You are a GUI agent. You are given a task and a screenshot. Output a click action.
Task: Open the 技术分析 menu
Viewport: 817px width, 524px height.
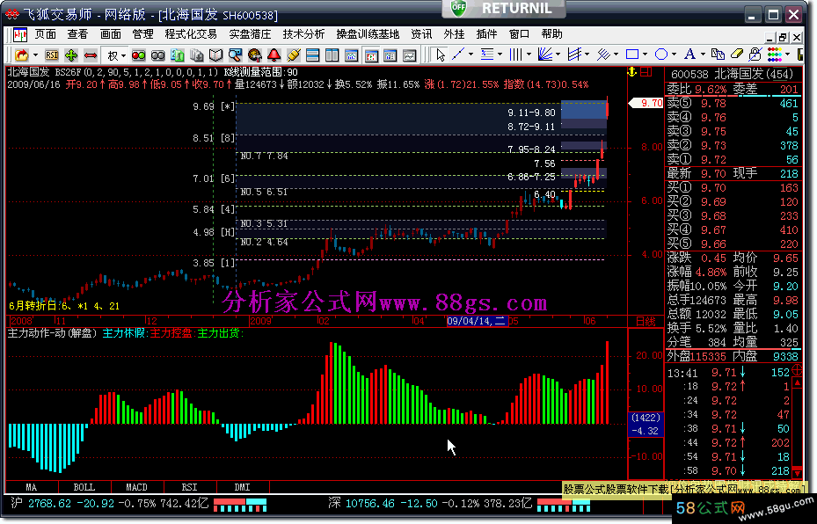pos(303,34)
